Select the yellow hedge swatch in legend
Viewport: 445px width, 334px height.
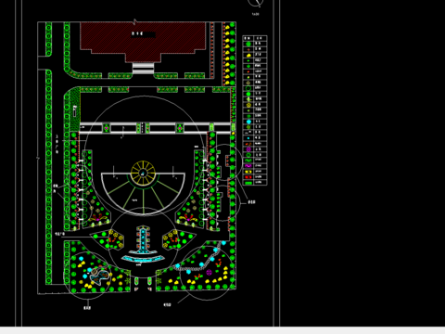coord(248,172)
